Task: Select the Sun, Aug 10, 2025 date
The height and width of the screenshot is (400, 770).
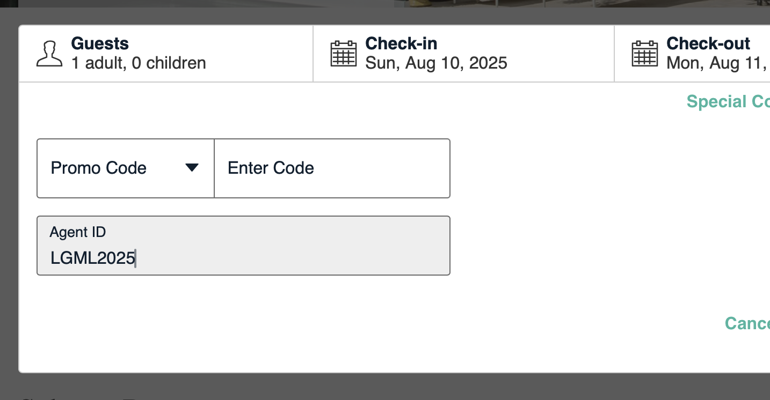Action: [436, 63]
